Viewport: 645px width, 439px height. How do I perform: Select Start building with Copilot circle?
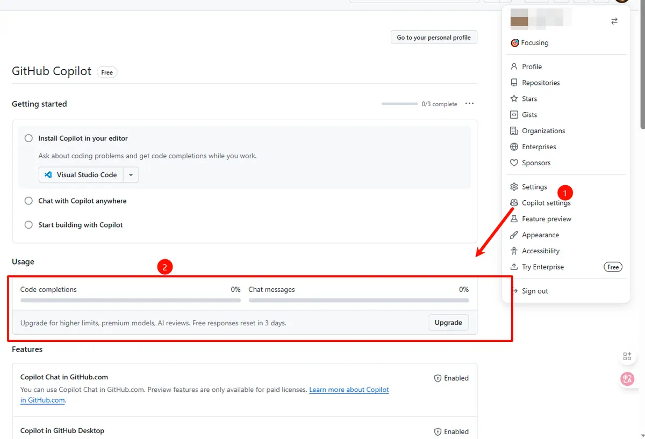[x=28, y=225]
